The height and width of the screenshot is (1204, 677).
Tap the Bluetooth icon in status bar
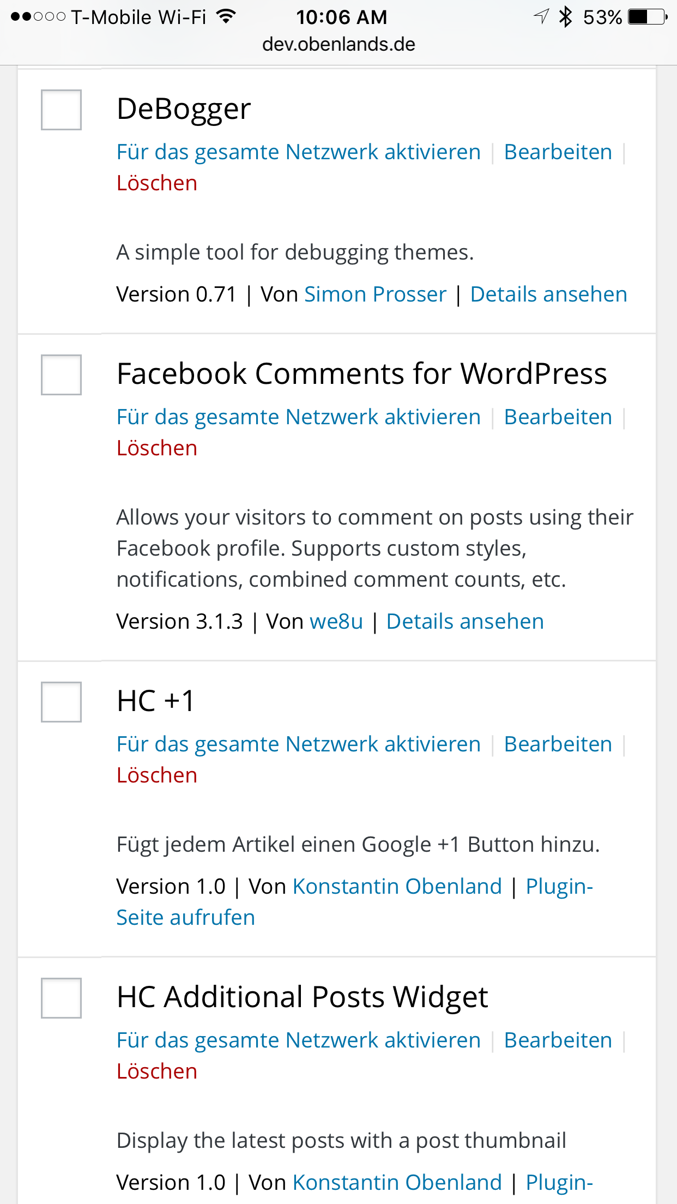(x=566, y=17)
